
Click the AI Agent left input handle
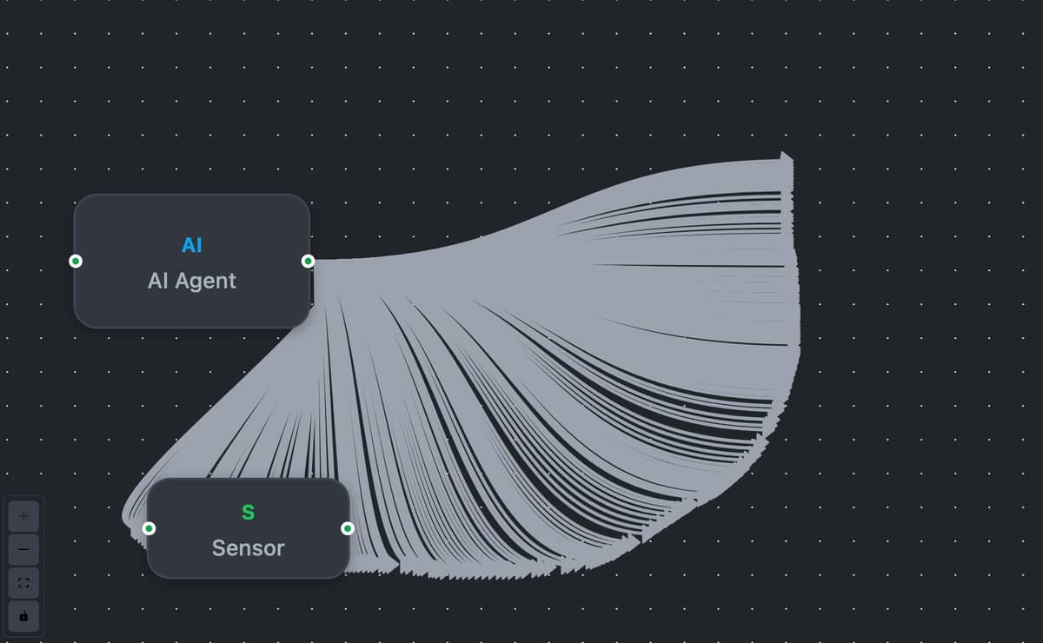[x=76, y=261]
